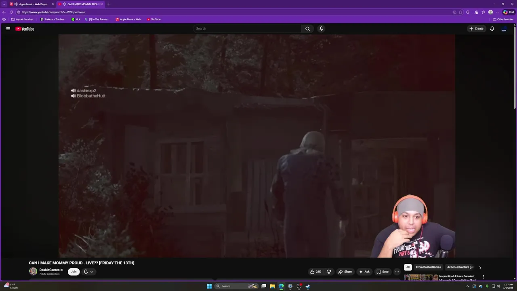Open Apple Music bookmark in favorites bar

129,19
